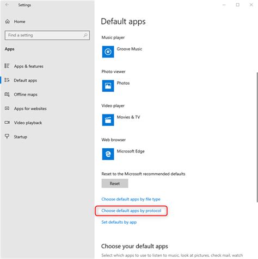Viewport: 258px width, 259px height.
Task: Click the Video player label
Action: coord(113,106)
